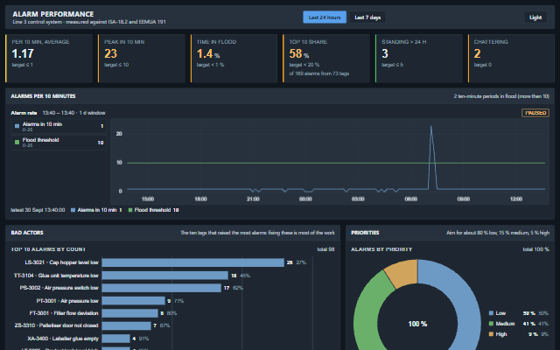This screenshot has height=350, width=560.
Task: Select the TT-3104 Glue unit temperature low bar
Action: (x=165, y=276)
